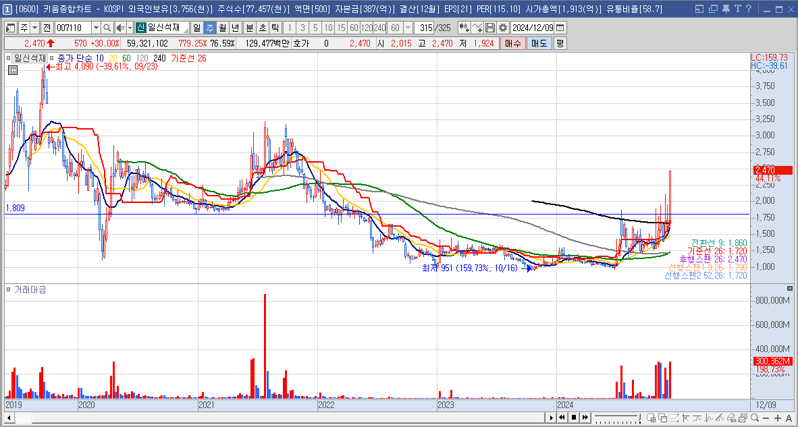This screenshot has height=427, width=798.
Task: Click the interval button 1
Action: point(290,28)
